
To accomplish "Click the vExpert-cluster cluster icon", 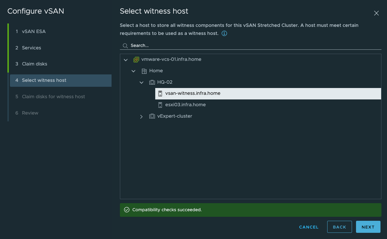I will coord(152,116).
